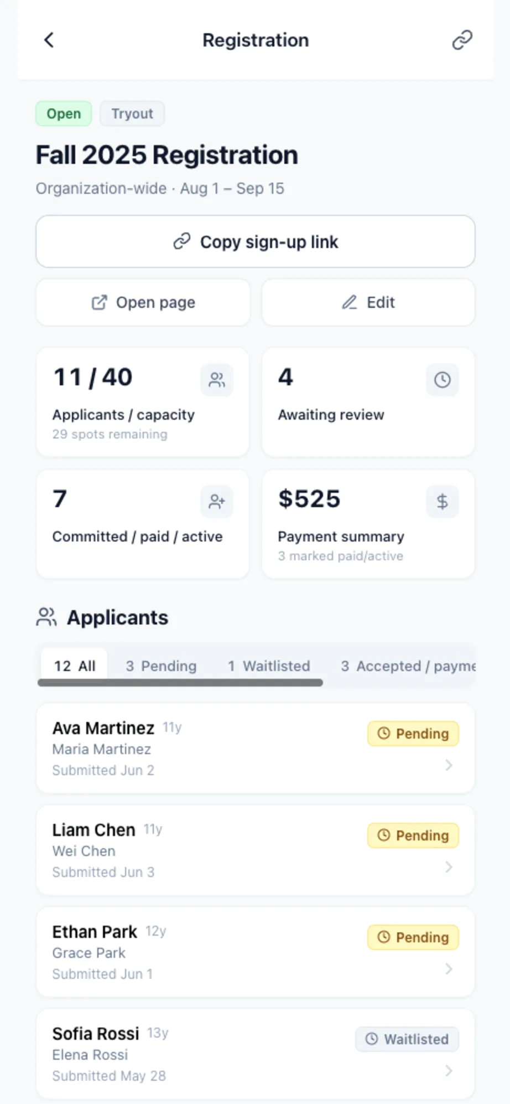The width and height of the screenshot is (510, 1104).
Task: Click the clock icon in Ethan Park's Pending badge
Action: pyautogui.click(x=384, y=937)
